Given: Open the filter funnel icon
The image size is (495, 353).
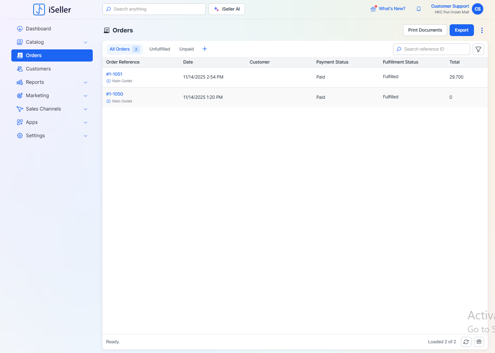Looking at the screenshot, I should 478,49.
